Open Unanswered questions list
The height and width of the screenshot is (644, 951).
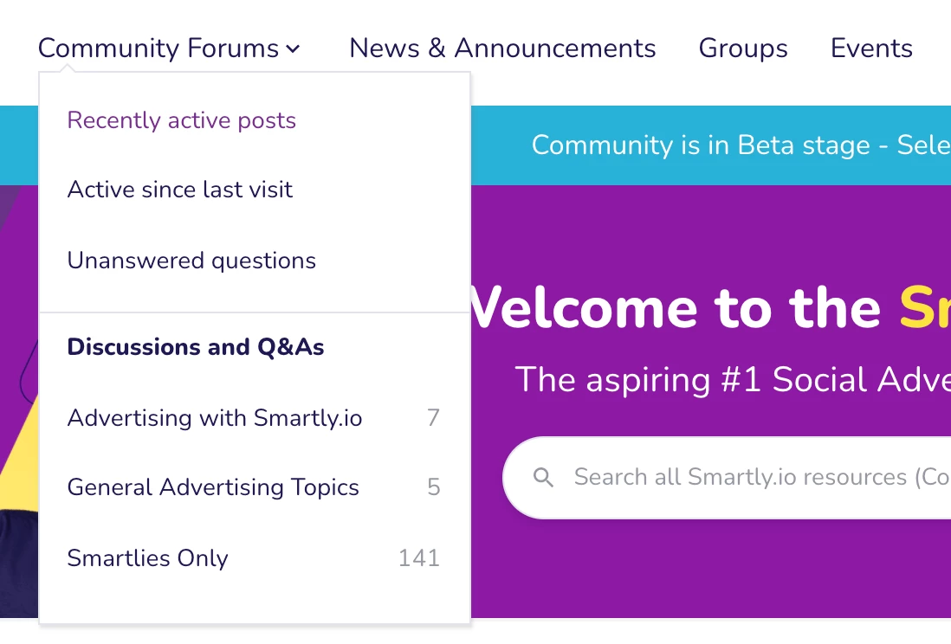[x=191, y=261]
